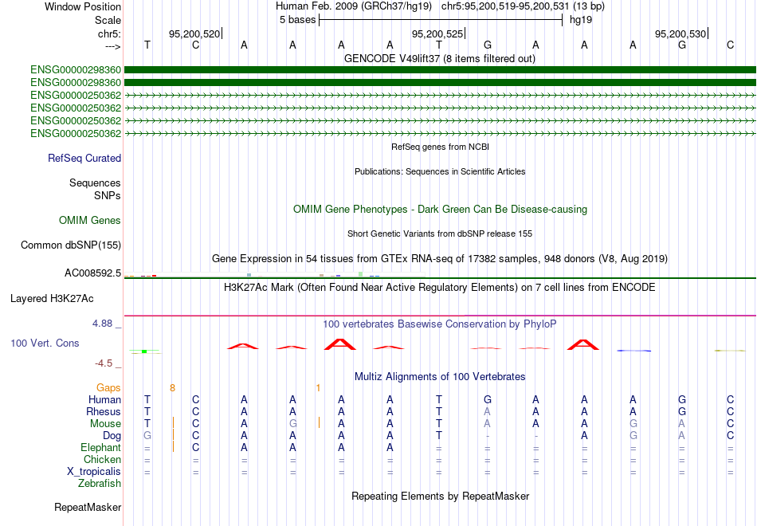
Task: Open OMIM Gene Phenotypes track title
Action: point(440,209)
